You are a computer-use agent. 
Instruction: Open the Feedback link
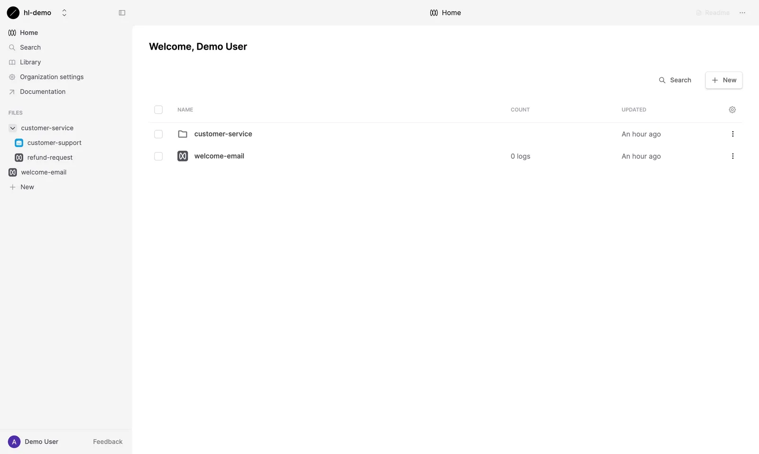pyautogui.click(x=108, y=442)
